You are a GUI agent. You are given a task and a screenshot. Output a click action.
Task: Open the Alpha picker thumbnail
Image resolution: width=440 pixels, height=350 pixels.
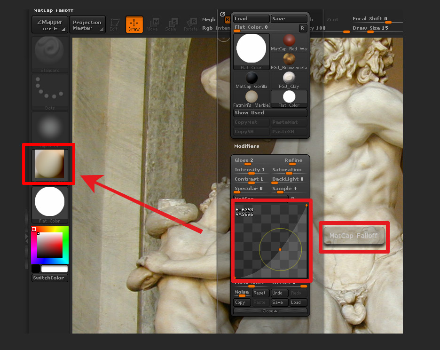tap(50, 128)
